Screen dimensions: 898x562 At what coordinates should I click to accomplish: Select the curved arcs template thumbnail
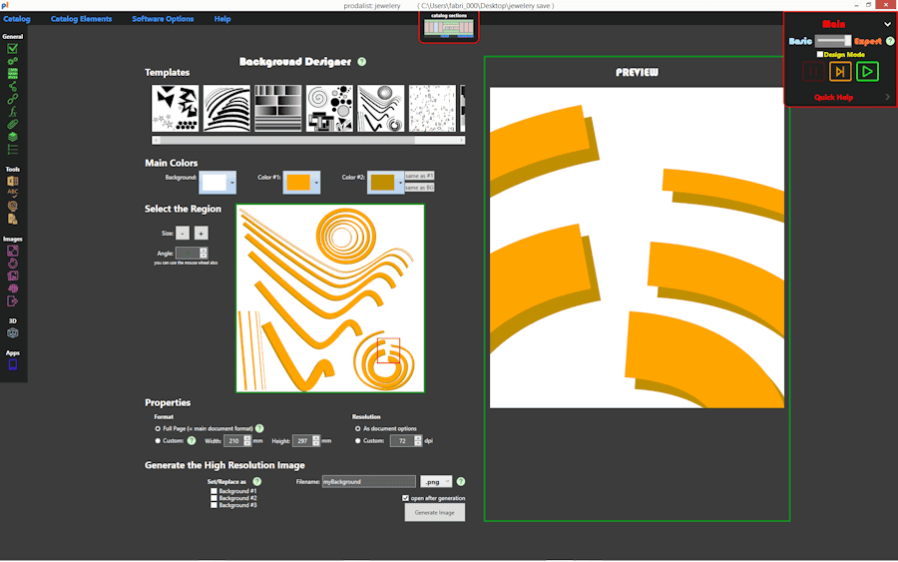(x=226, y=108)
